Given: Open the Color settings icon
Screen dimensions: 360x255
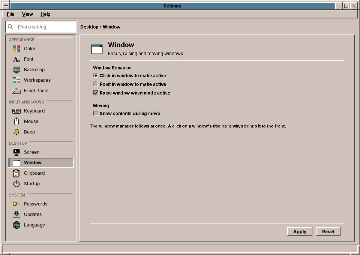Looking at the screenshot, I should pos(16,49).
